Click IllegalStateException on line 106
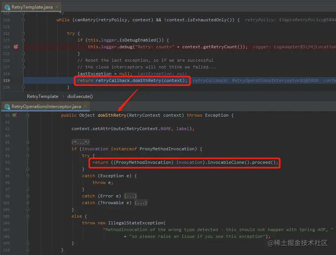Screen dimensions: 336x255 click(x=136, y=223)
